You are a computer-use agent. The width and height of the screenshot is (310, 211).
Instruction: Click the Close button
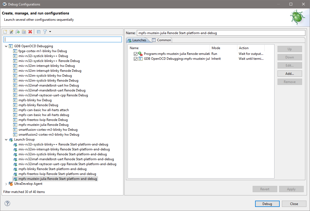(x=294, y=204)
